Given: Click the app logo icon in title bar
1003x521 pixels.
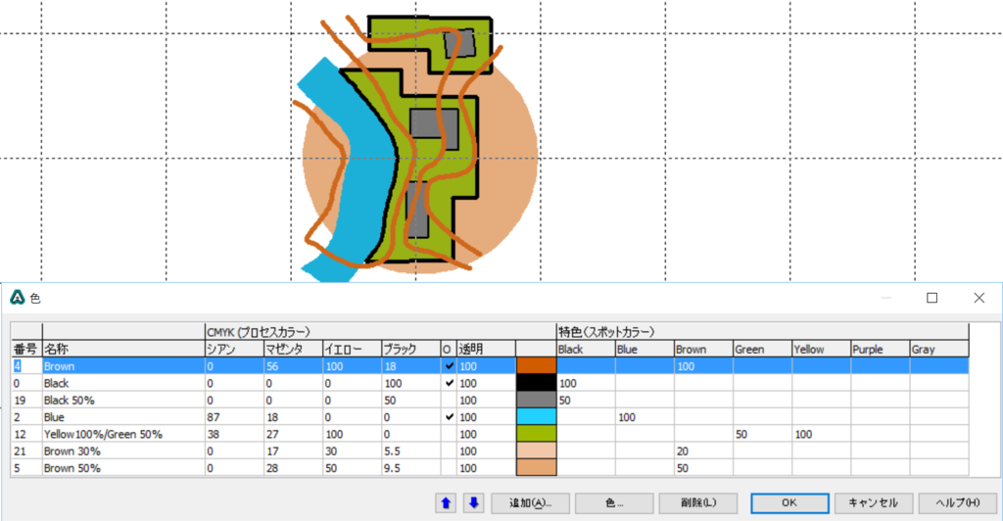Looking at the screenshot, I should click(18, 298).
